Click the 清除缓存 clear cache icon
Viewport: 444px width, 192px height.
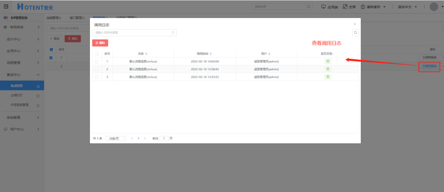pos(363,6)
